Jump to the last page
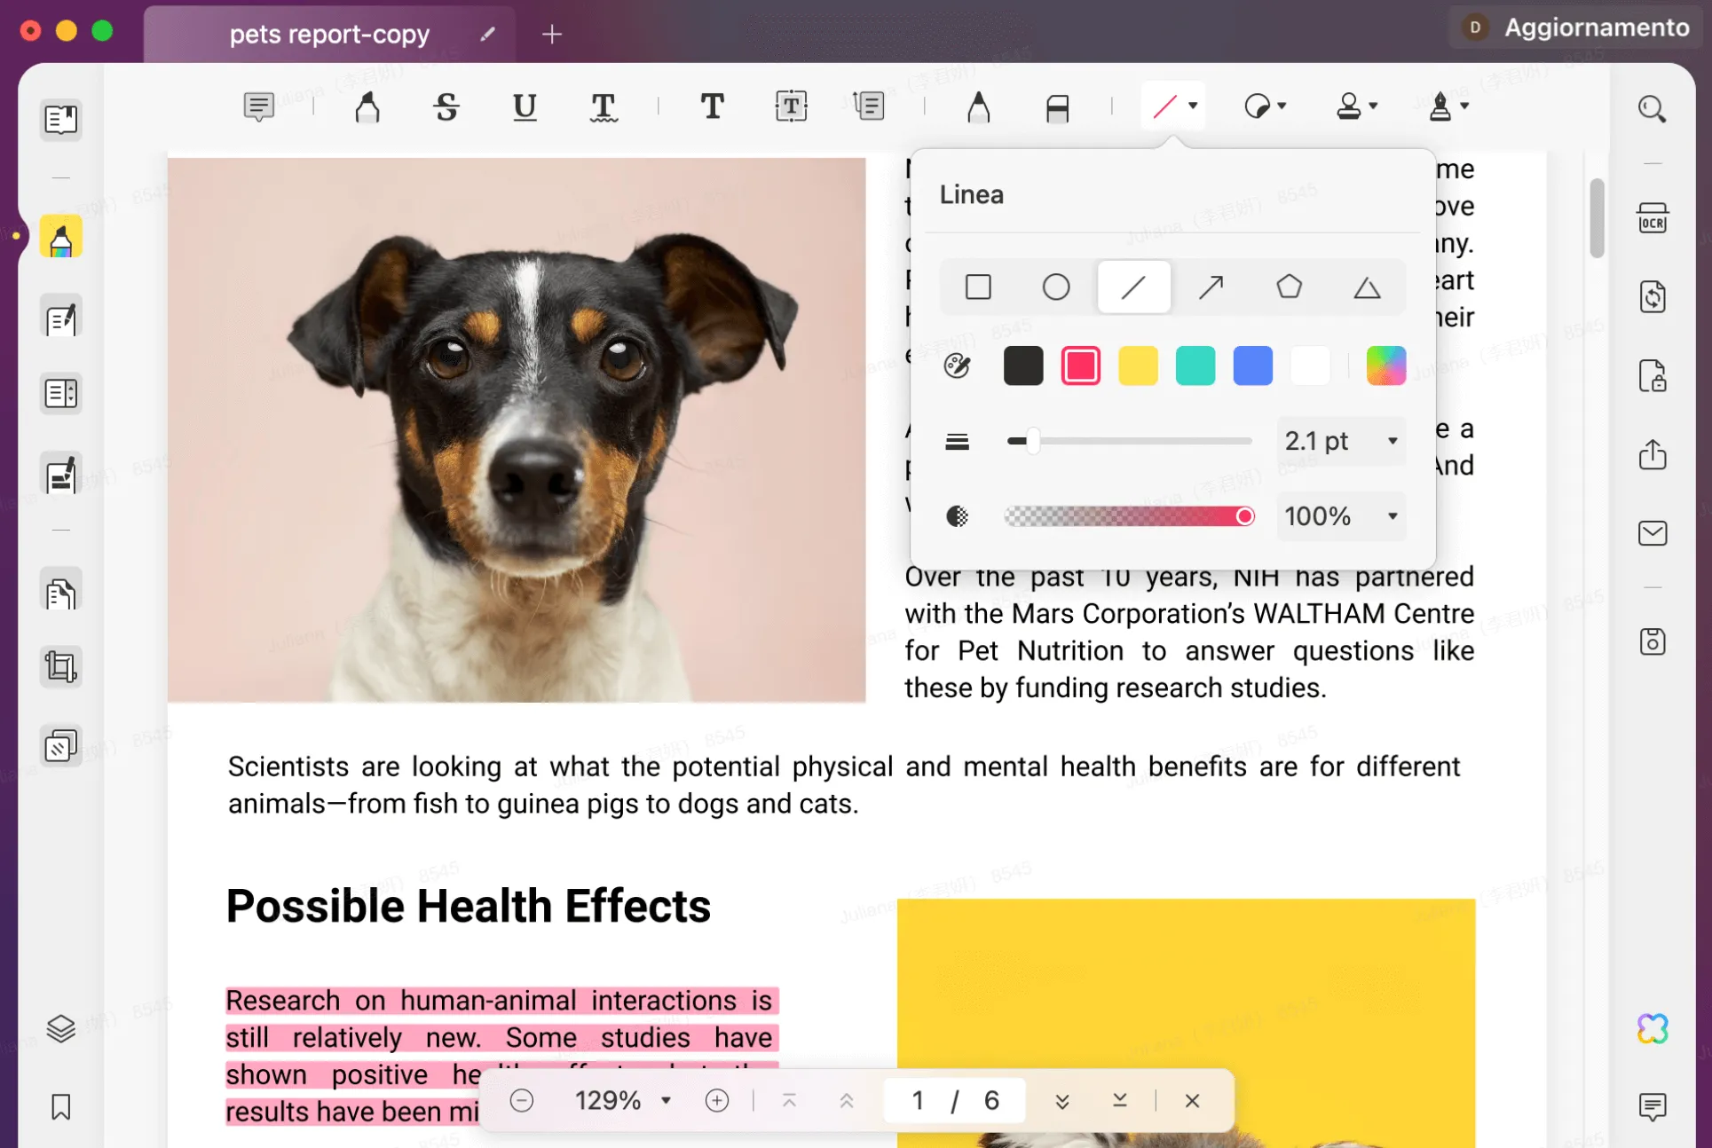This screenshot has height=1148, width=1712. 1119,1101
